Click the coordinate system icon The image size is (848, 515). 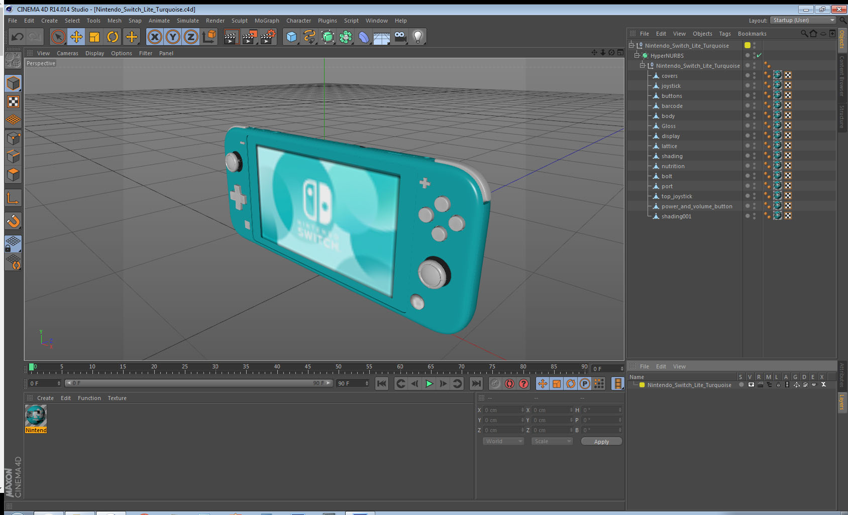point(209,37)
